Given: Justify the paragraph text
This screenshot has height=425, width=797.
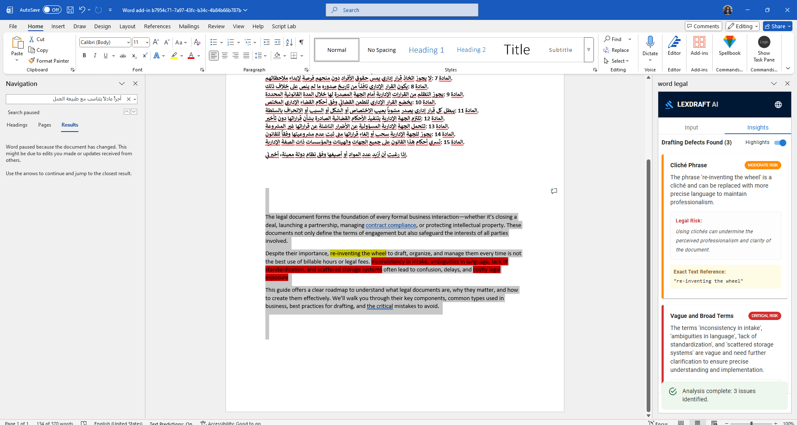Looking at the screenshot, I should click(x=246, y=56).
